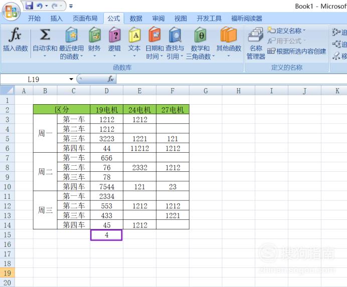This screenshot has width=347, height=287.
Task: Select column D header
Action: point(107,91)
